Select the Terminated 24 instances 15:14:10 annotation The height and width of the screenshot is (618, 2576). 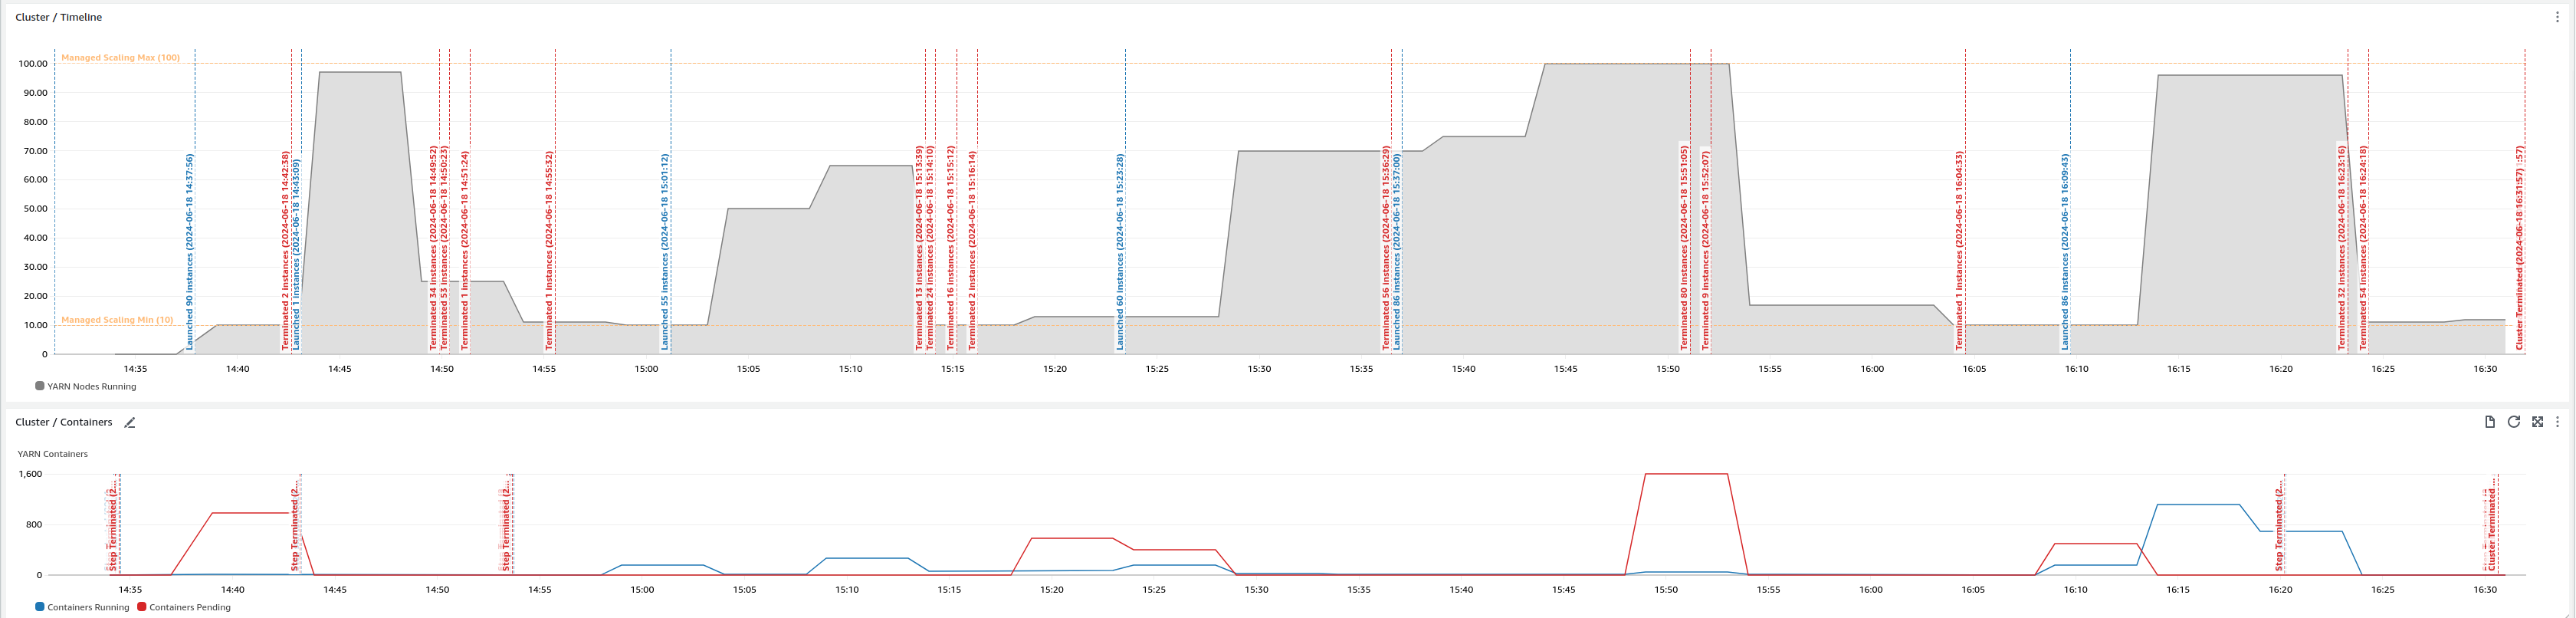click(x=930, y=248)
